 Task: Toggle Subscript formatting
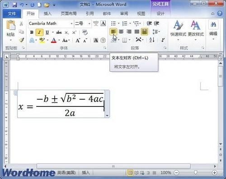click(x=66, y=32)
